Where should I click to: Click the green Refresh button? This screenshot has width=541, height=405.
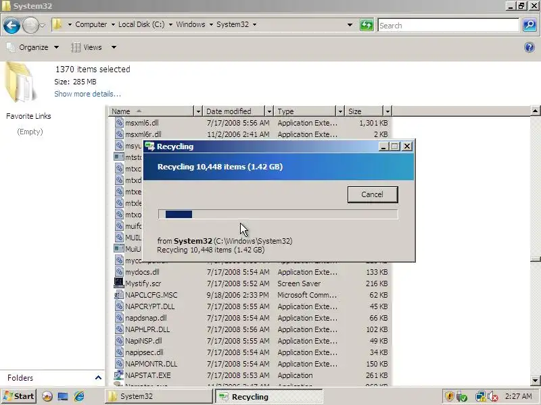[367, 25]
